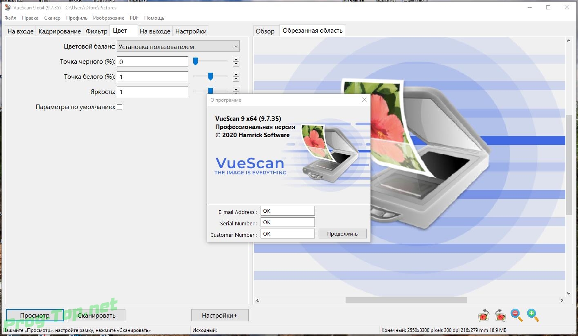Click the Точка черного value field

point(152,62)
